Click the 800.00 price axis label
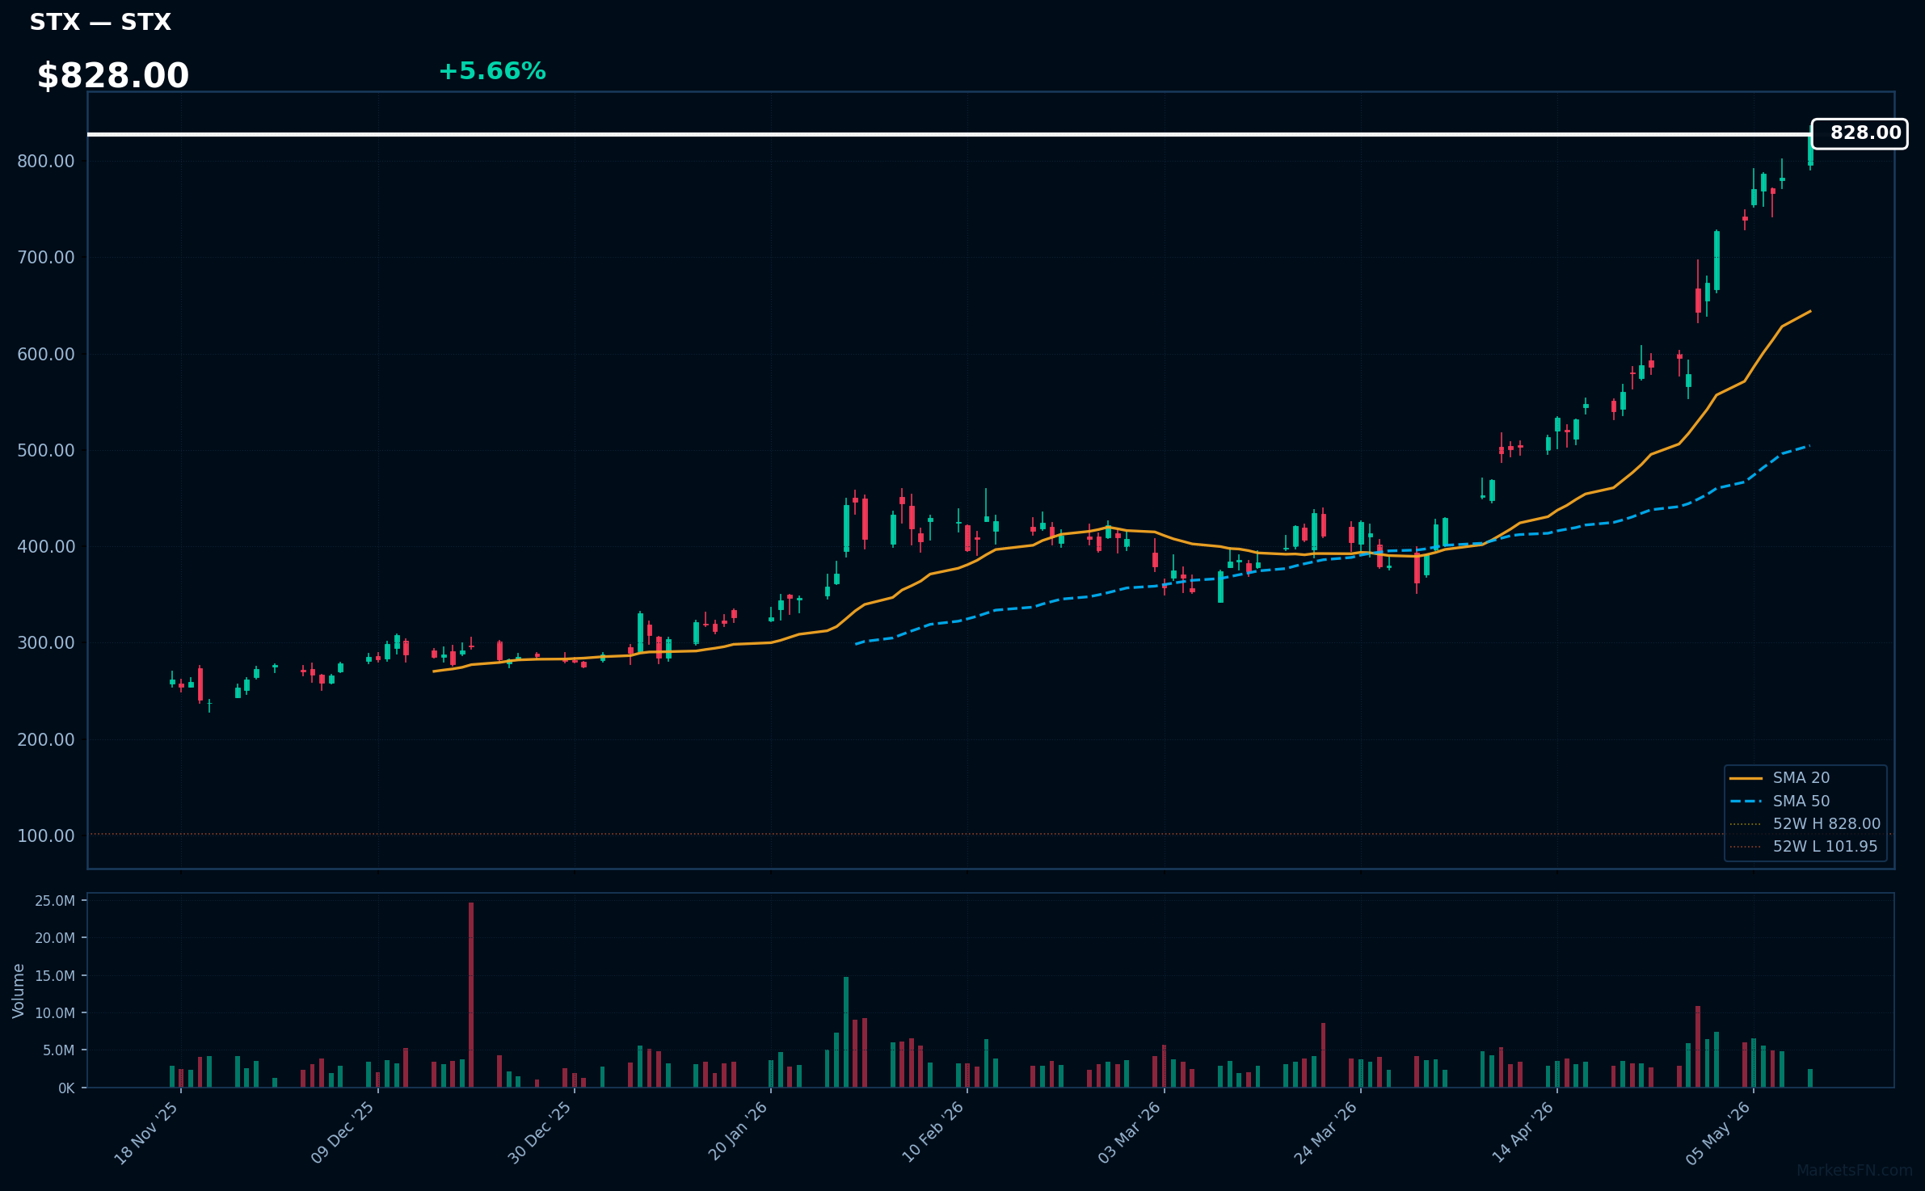The height and width of the screenshot is (1191, 1925). point(46,161)
